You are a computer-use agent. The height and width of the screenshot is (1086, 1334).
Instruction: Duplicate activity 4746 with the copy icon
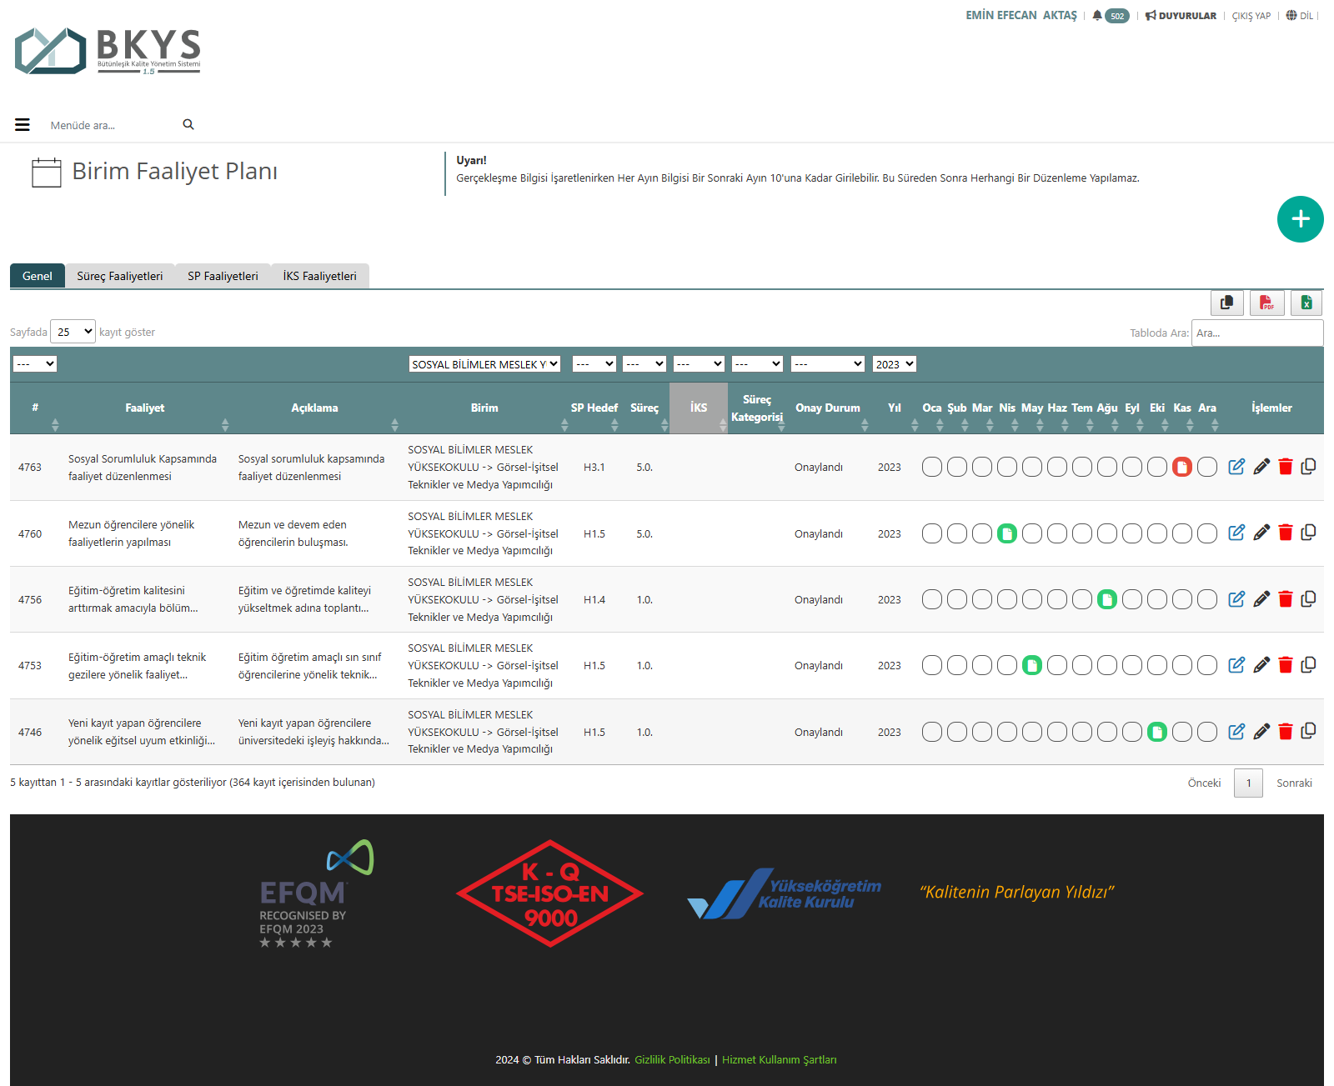pos(1308,731)
